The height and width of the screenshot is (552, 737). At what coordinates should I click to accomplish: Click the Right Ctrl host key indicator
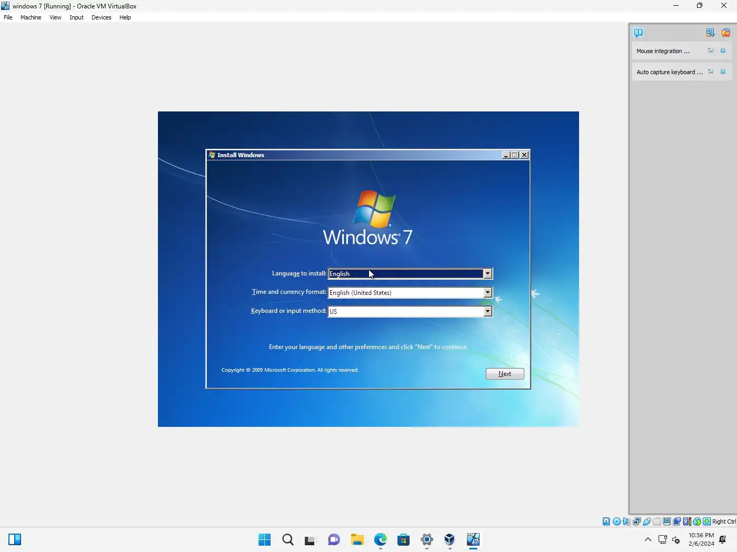point(724,522)
